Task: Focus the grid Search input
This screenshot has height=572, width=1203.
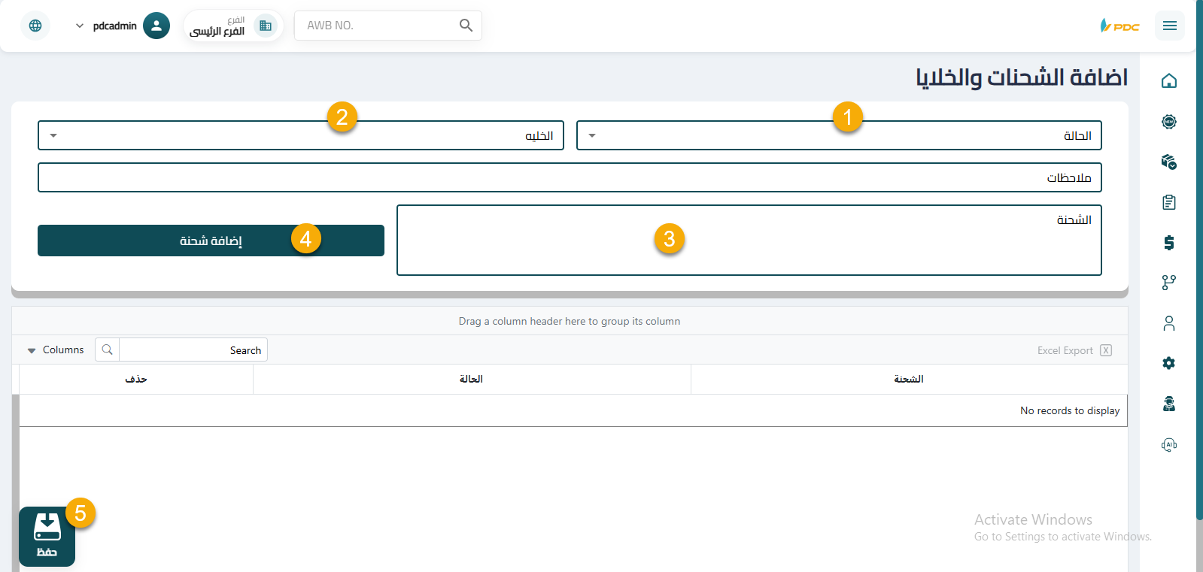Action: point(193,350)
